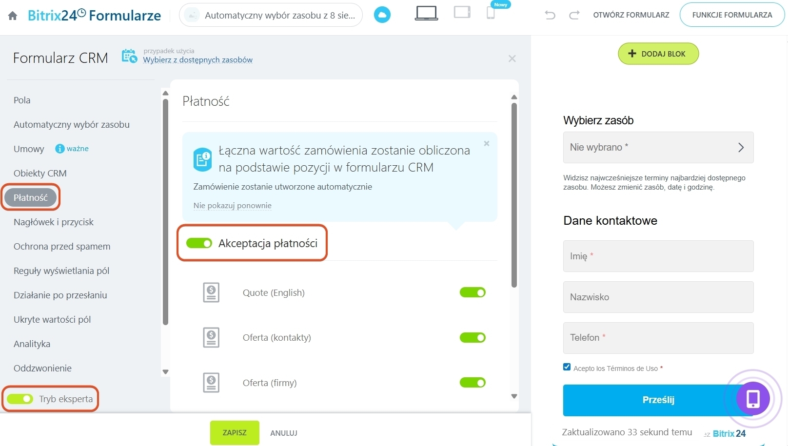Click Wybierz z dostępnych zasobów link
Screen dimensions: 788x446
click(197, 60)
